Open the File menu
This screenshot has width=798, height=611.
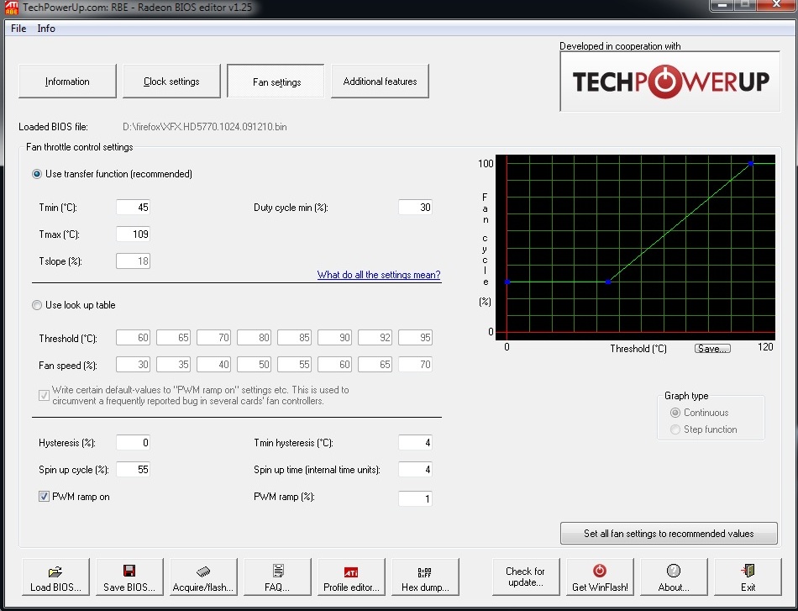(18, 29)
